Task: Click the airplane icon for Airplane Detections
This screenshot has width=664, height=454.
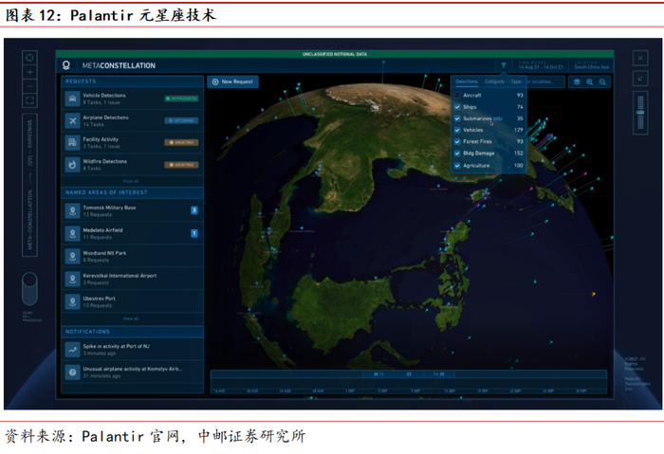Action: tap(72, 120)
